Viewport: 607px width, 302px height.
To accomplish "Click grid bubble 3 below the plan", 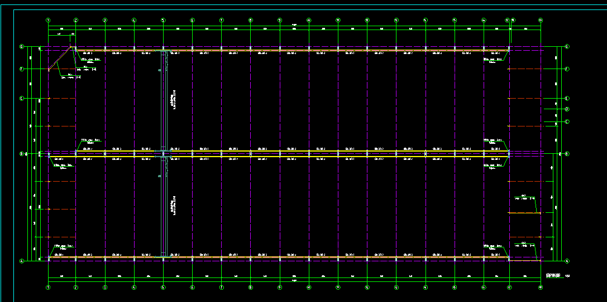I will coord(105,288).
